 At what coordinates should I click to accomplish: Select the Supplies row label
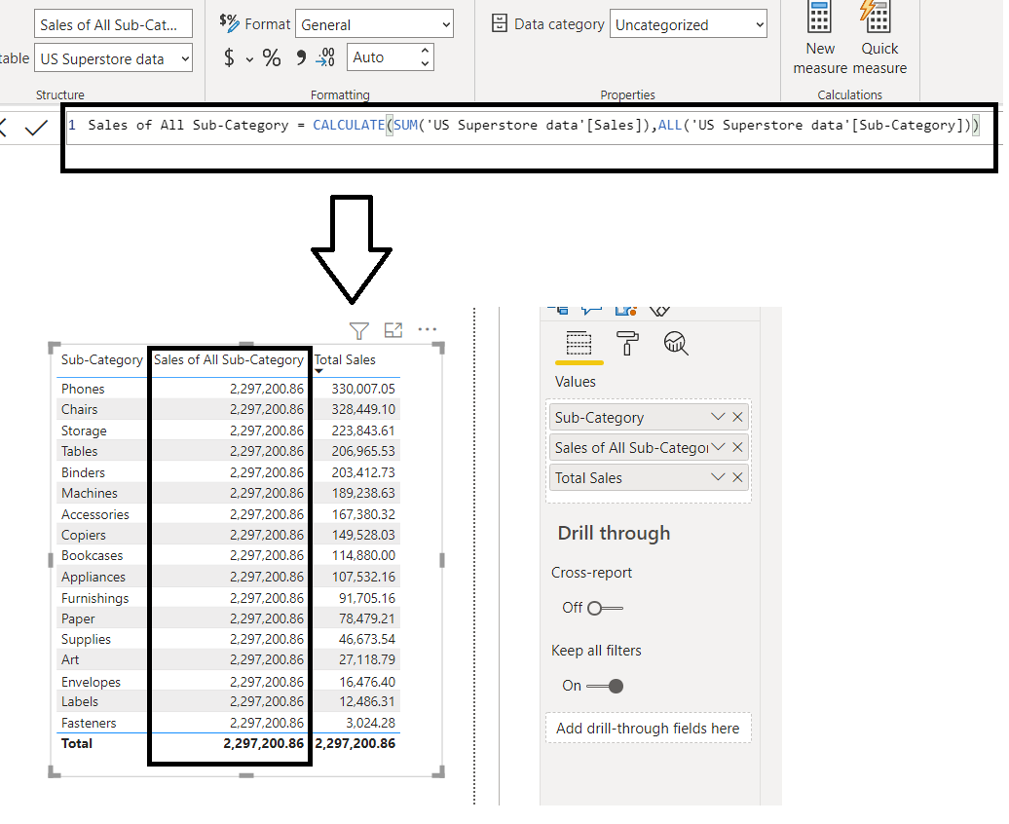pos(87,639)
